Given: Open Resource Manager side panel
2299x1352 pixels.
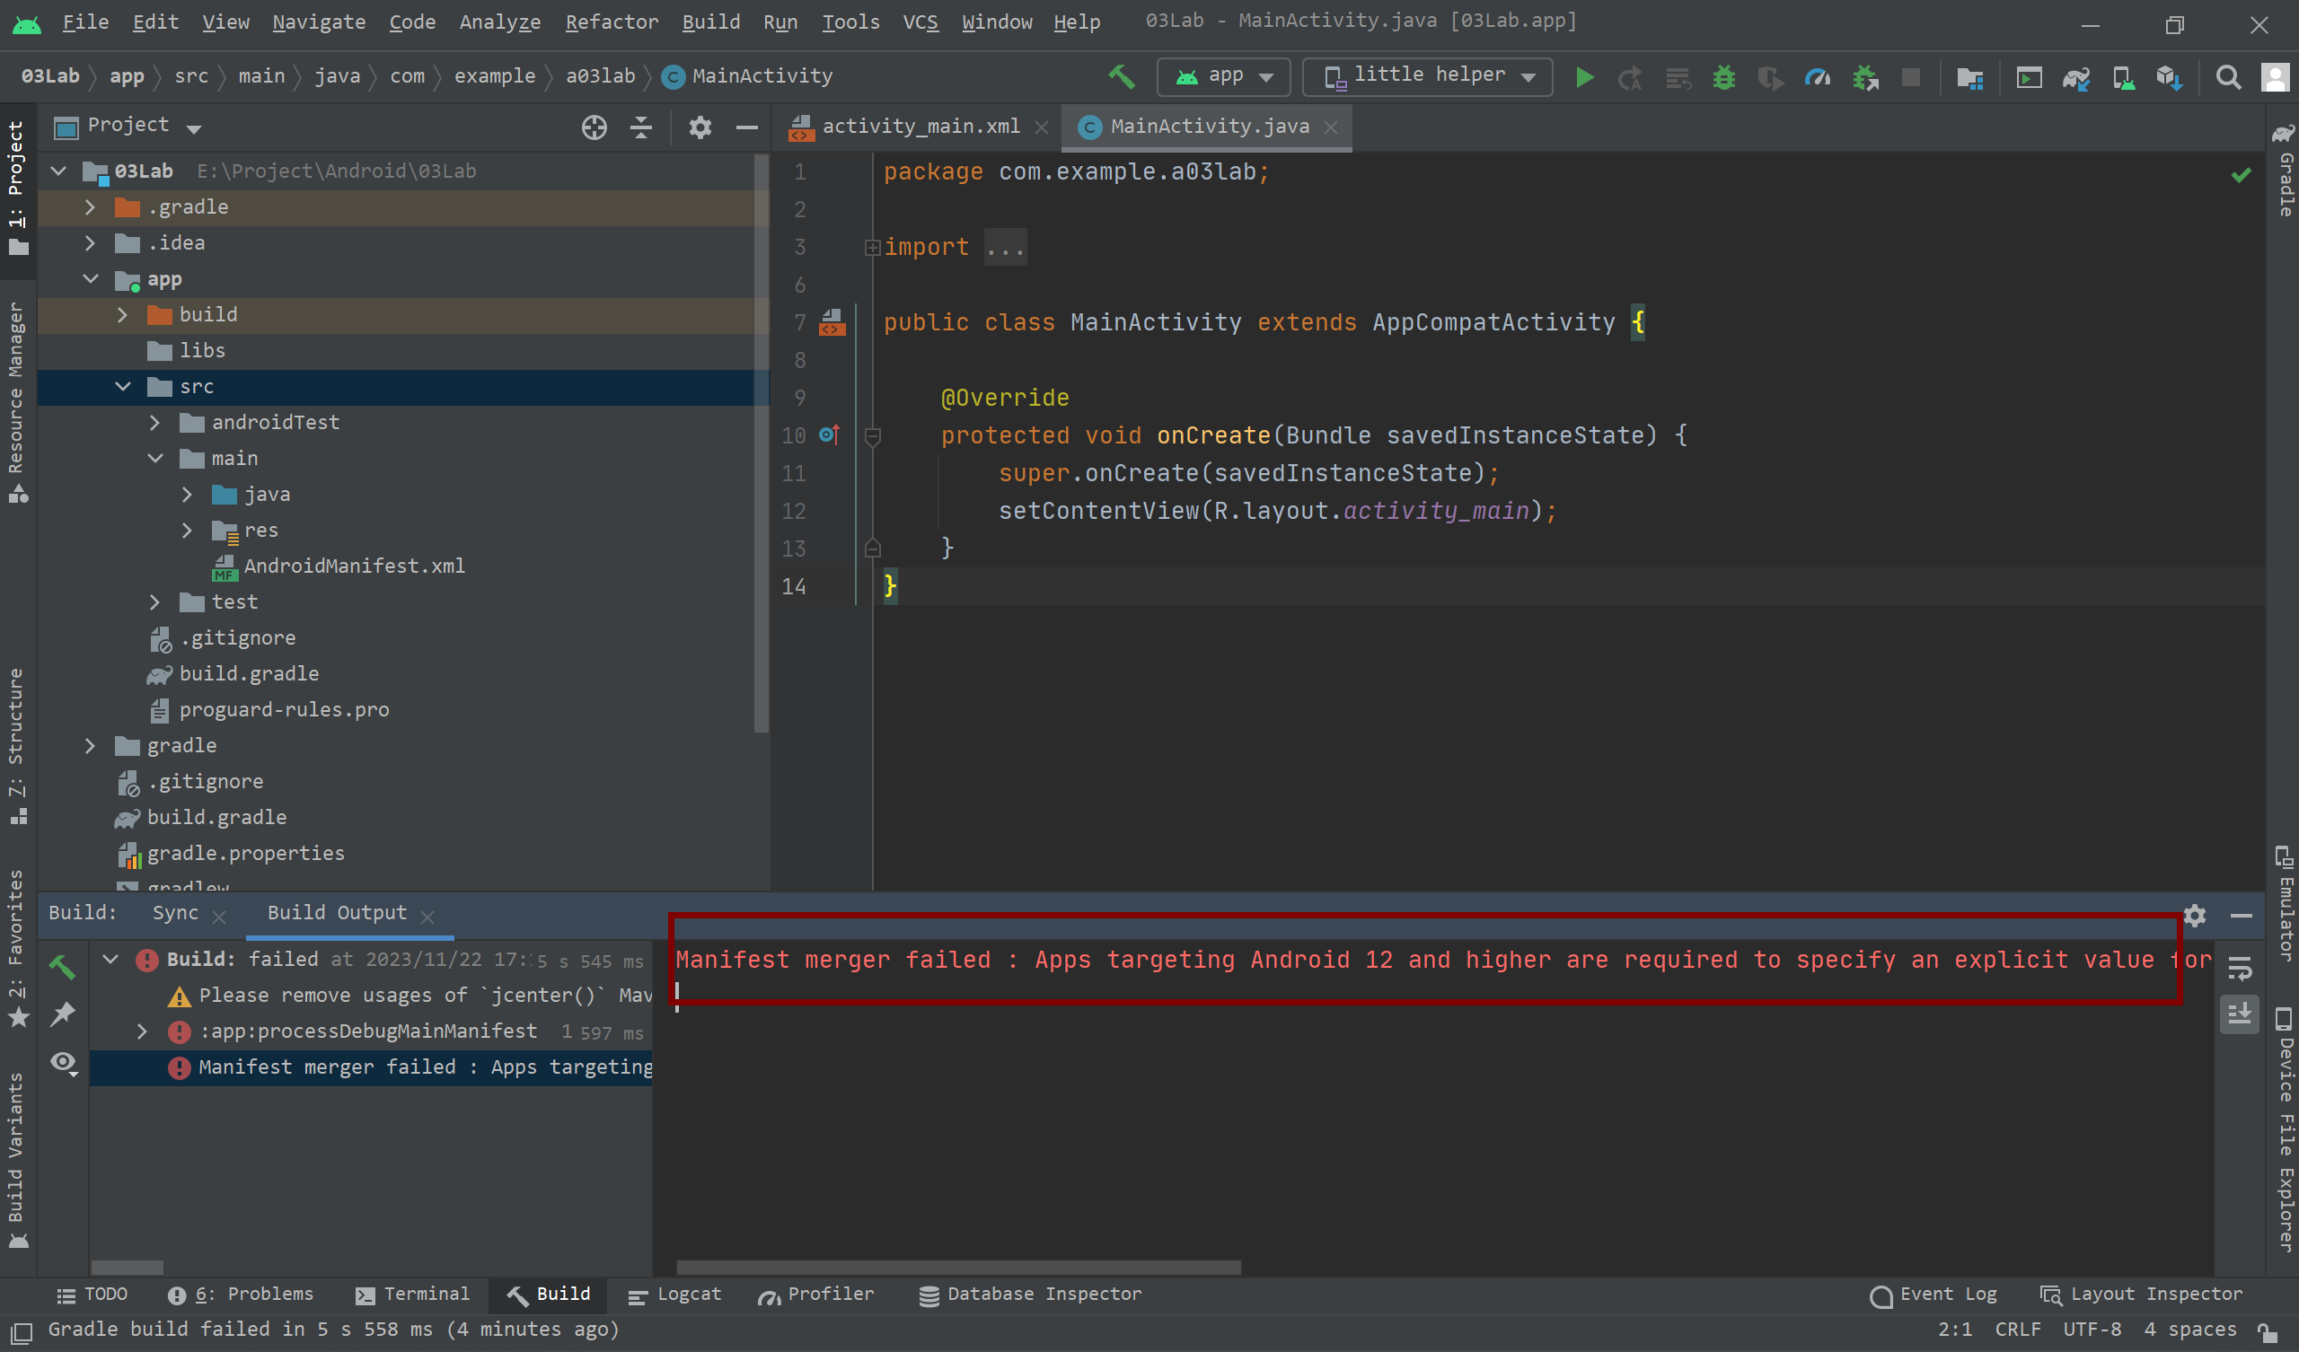Looking at the screenshot, I should pos(16,401).
